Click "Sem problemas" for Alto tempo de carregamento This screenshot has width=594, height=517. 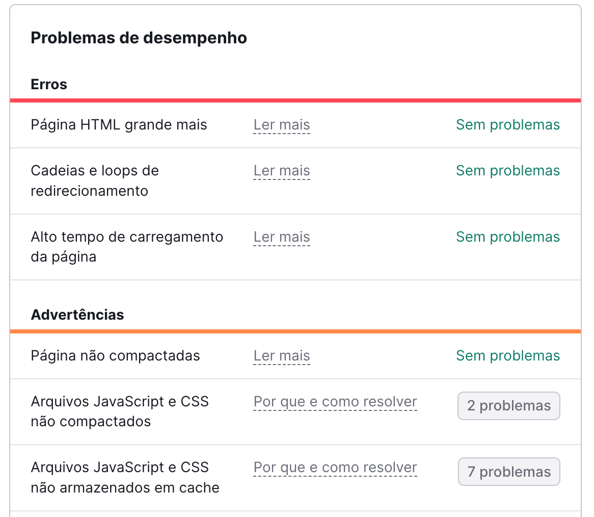[507, 237]
